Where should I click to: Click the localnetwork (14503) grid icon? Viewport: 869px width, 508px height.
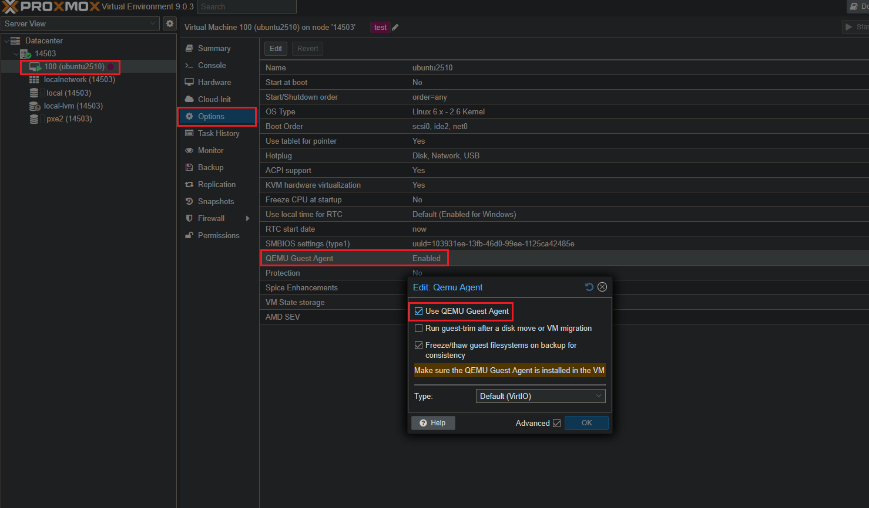tap(35, 80)
